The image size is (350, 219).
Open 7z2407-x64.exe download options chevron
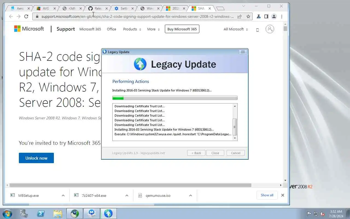[127, 195]
